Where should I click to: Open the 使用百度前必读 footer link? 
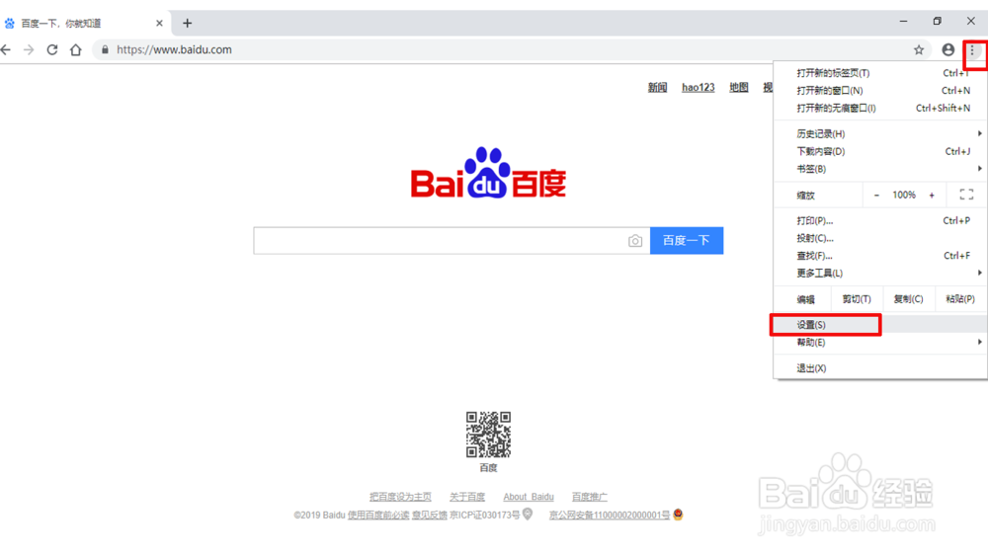pyautogui.click(x=378, y=516)
